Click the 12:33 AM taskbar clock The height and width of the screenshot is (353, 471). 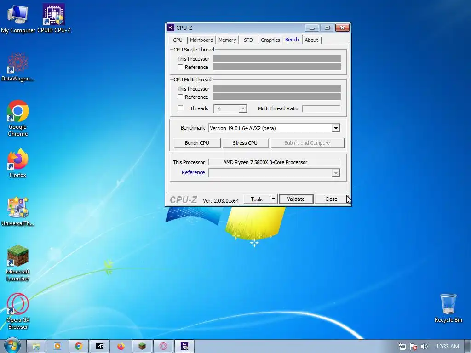click(x=447, y=347)
